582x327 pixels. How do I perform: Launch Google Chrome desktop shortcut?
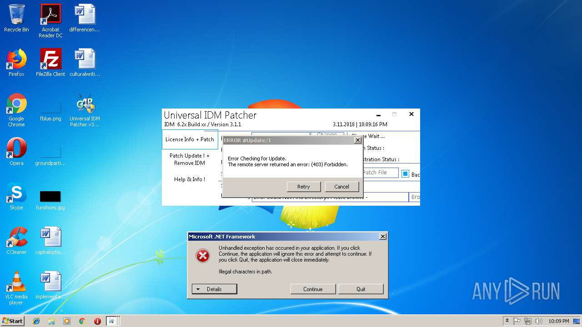click(x=16, y=110)
